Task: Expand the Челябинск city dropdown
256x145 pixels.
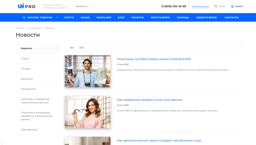Action: 82,6
